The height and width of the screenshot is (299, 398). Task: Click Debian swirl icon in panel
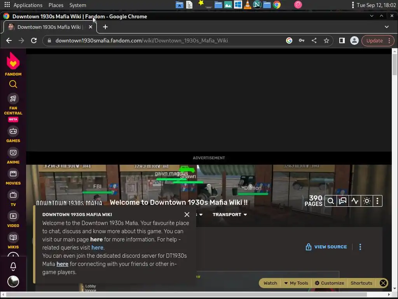click(x=298, y=5)
